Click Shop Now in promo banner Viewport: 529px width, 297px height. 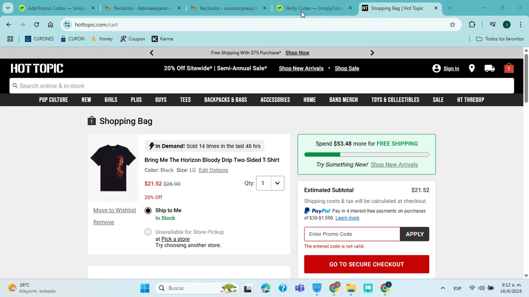297,53
